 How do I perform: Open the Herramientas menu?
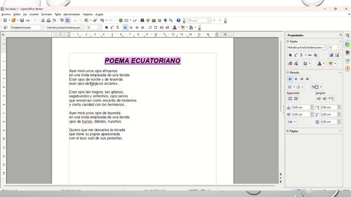(72, 14)
